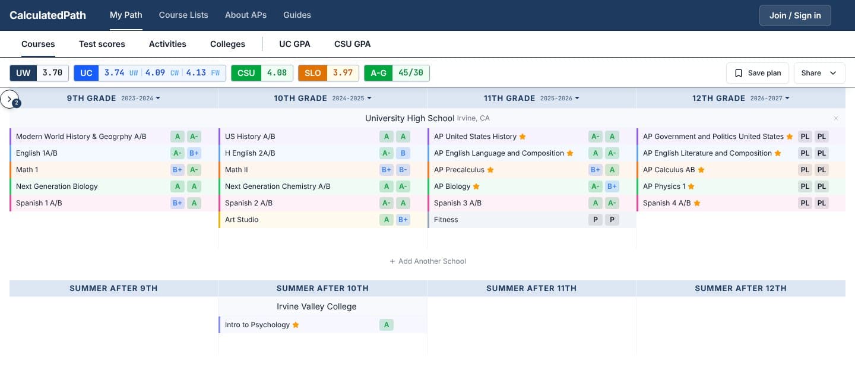This screenshot has width=855, height=386.
Task: Open the UC GPA tab
Action: click(x=294, y=44)
